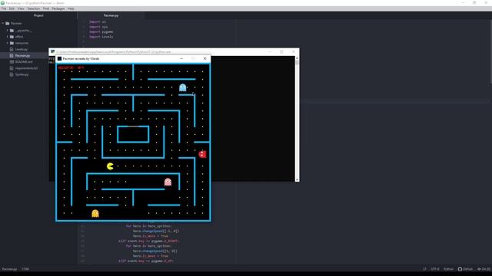Open the File menu
Image resolution: width=492 pixels, height=276 pixels.
pos(4,8)
